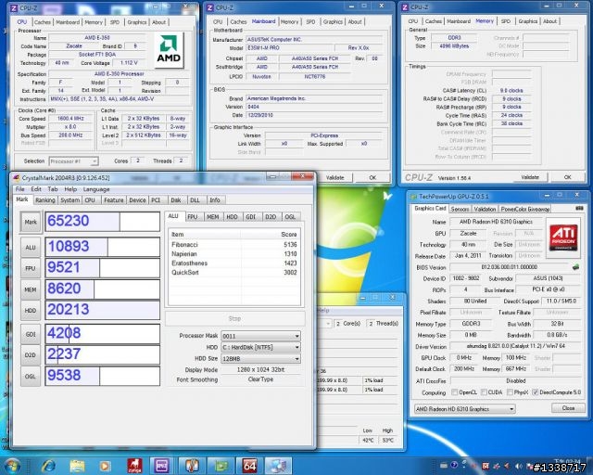Screen dimensions: 593x475
Task: Click CPU-Z icon in the Mainboard window
Action: 210,7
